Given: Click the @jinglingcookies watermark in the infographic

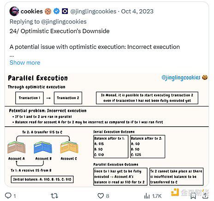Looking at the screenshot, I should [x=181, y=78].
